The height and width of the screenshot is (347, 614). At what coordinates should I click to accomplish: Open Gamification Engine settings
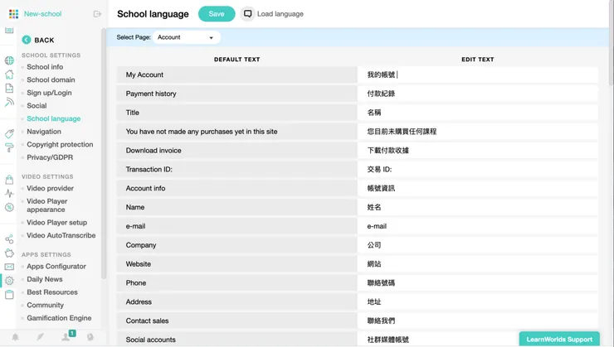pos(59,318)
